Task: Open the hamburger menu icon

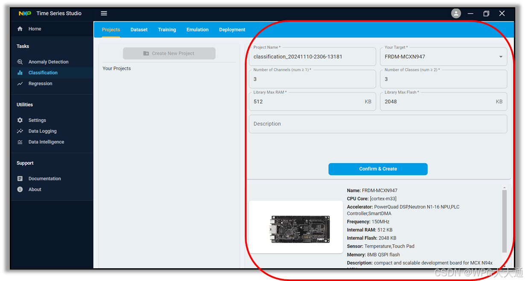Action: (x=104, y=13)
